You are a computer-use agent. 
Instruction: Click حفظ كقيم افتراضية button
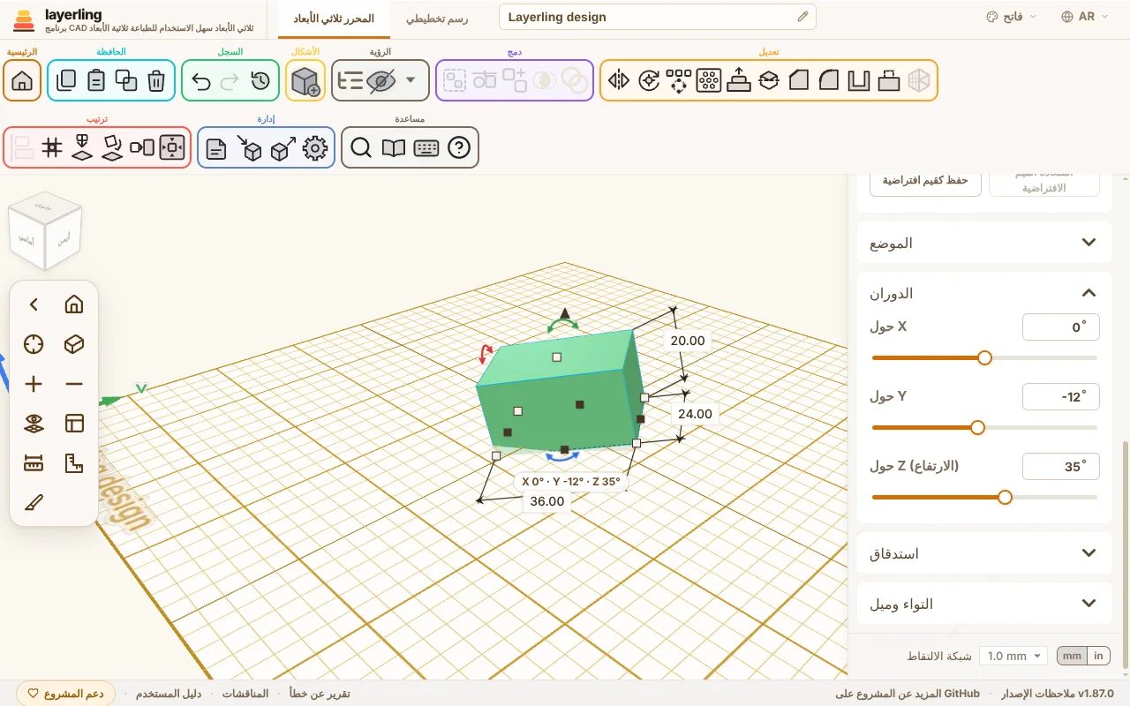[x=925, y=180]
